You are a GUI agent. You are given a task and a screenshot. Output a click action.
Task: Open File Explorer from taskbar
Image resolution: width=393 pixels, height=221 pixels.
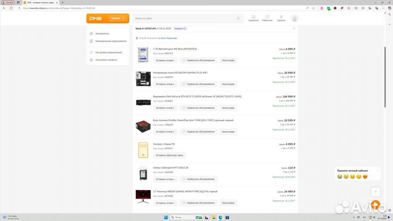coord(213,217)
